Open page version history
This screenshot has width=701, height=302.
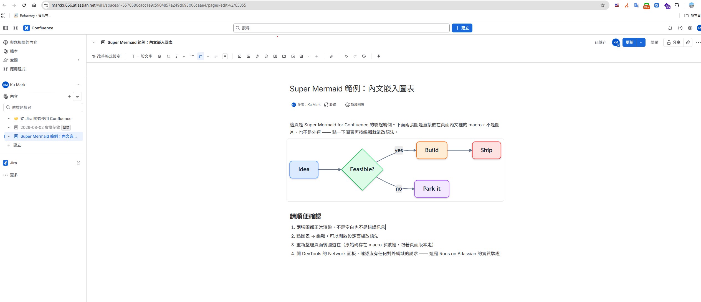coord(364,56)
